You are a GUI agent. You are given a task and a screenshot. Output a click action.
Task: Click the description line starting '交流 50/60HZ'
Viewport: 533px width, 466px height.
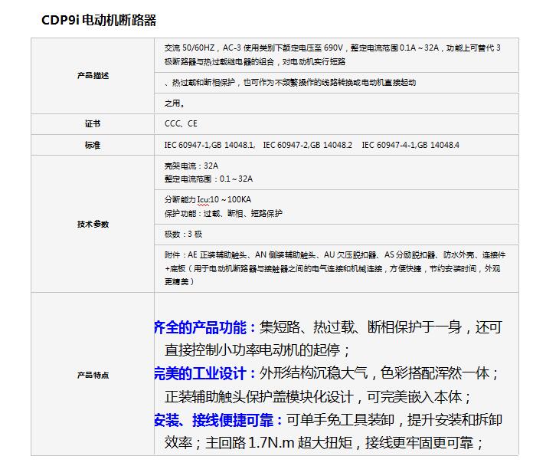[332, 48]
